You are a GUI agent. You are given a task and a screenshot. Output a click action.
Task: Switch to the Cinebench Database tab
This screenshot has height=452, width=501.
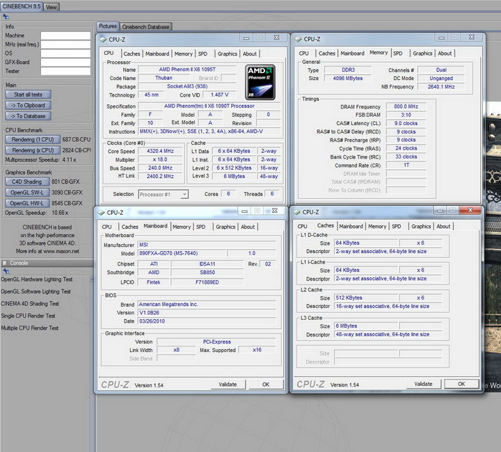(x=147, y=27)
